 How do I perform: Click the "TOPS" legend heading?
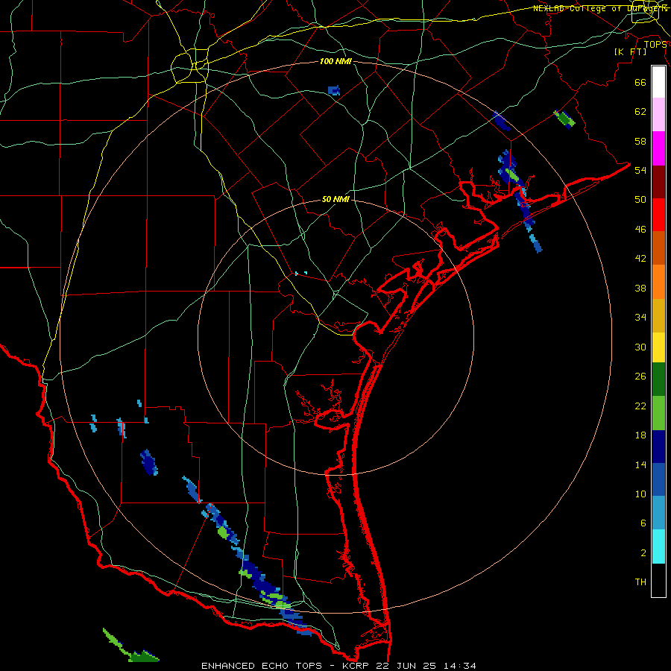(x=655, y=44)
